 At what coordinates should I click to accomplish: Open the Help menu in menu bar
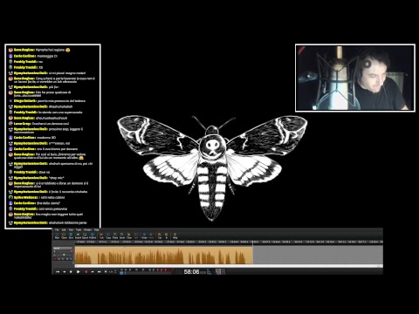[97, 229]
